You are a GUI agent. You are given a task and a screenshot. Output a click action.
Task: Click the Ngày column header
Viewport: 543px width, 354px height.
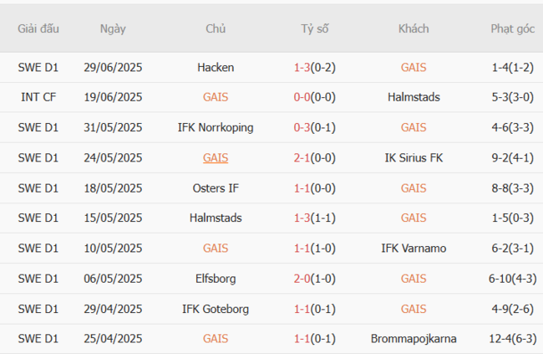[x=113, y=28]
